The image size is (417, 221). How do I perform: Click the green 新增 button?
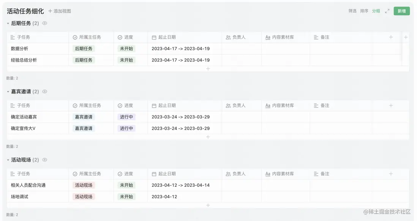(x=401, y=11)
